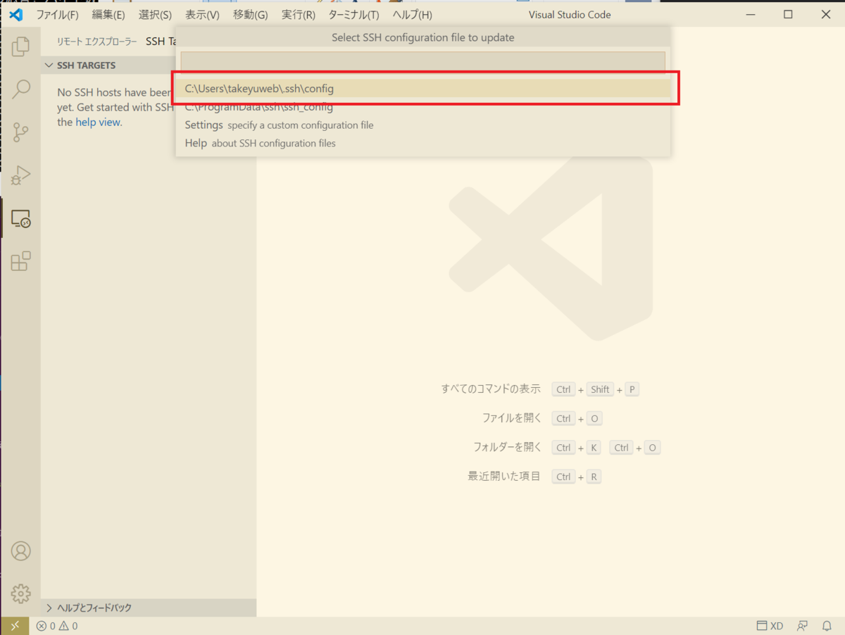Image resolution: width=845 pixels, height=635 pixels.
Task: Open the help view link
Action: (x=97, y=122)
